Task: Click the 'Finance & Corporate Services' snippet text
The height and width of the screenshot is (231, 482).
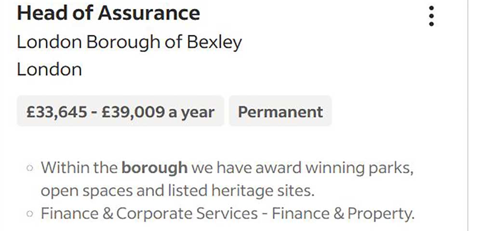Action: 149,213
